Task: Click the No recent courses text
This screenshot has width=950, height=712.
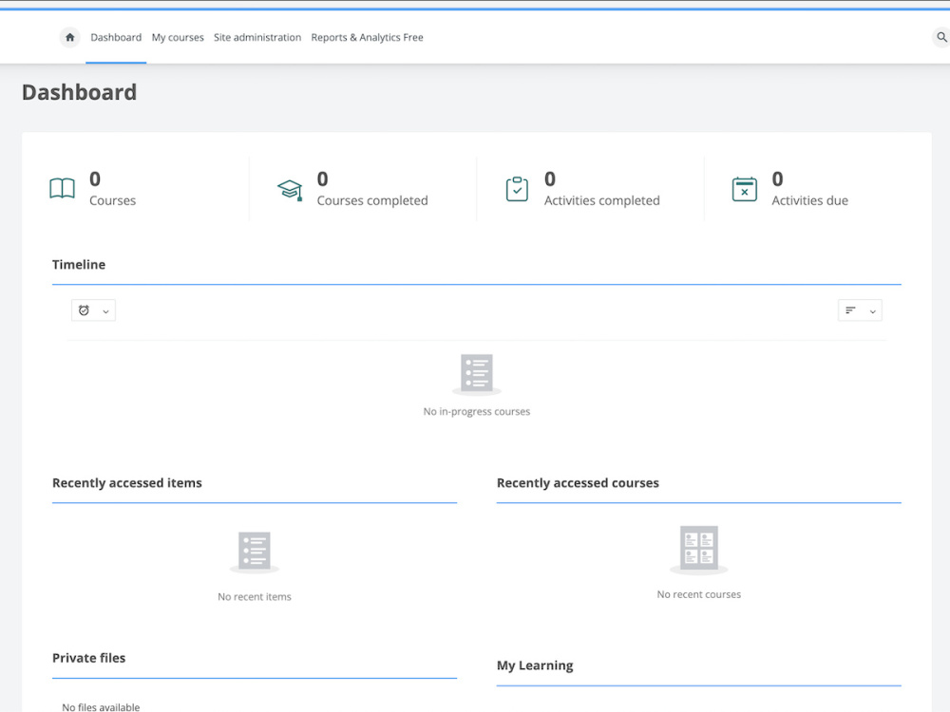Action: [698, 594]
